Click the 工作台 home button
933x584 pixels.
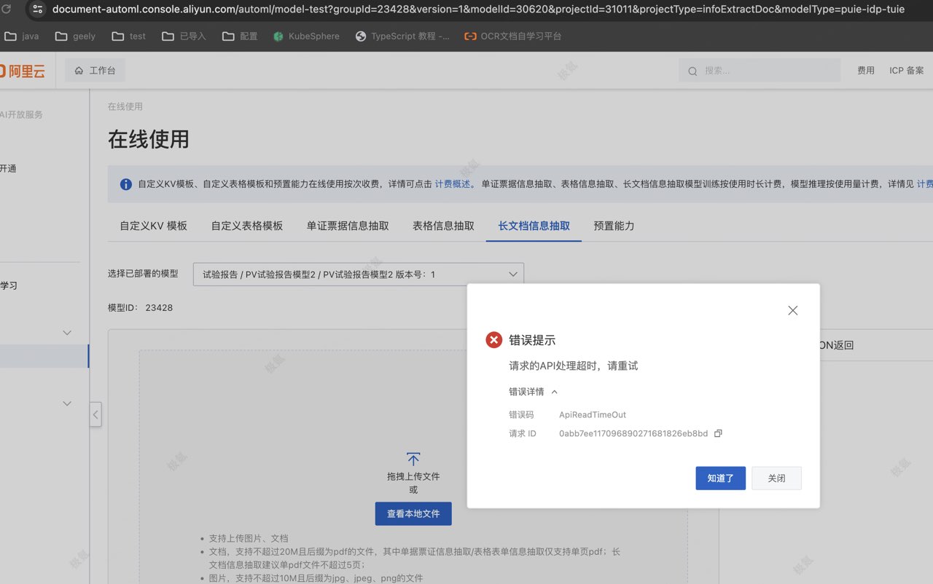(x=95, y=71)
